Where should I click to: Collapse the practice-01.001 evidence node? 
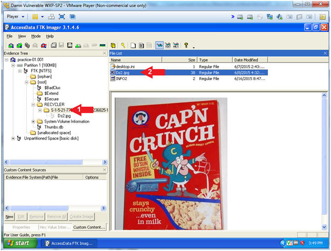click(x=6, y=60)
